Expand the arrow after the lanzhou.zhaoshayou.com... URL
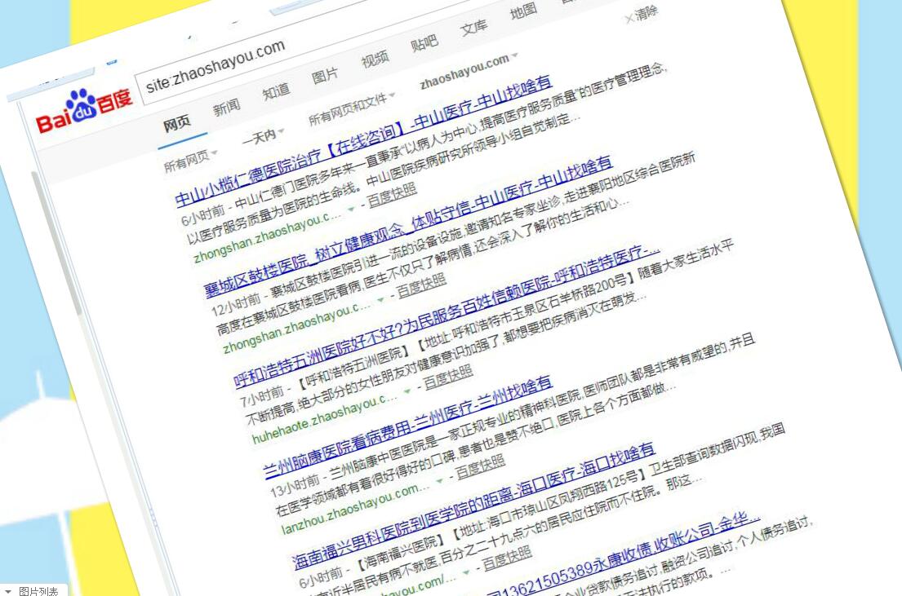 click(439, 480)
